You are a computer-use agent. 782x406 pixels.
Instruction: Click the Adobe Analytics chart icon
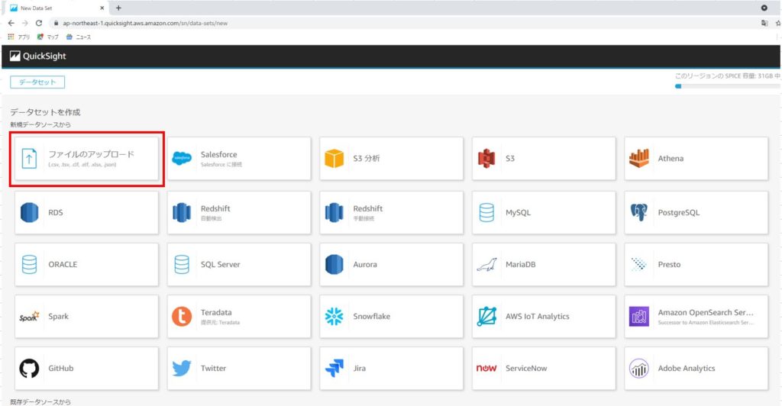coord(639,369)
